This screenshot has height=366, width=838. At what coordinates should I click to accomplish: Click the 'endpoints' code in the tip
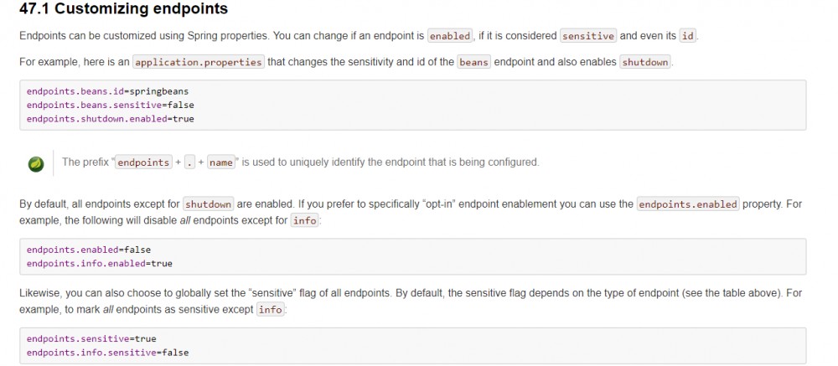click(142, 162)
